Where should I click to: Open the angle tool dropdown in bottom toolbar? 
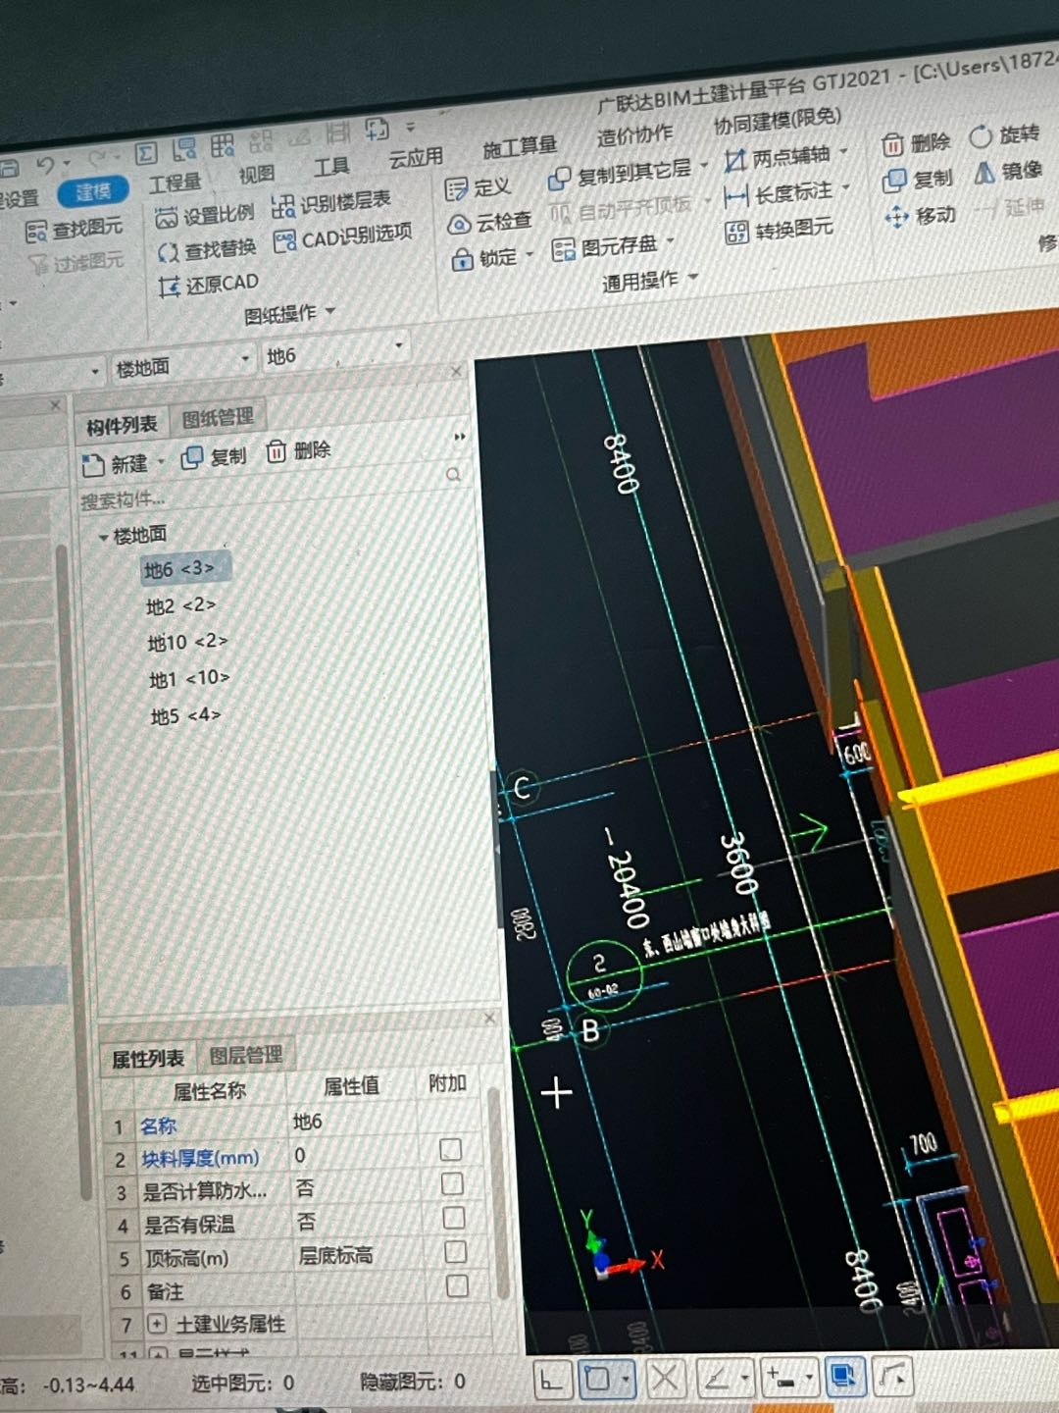744,1379
